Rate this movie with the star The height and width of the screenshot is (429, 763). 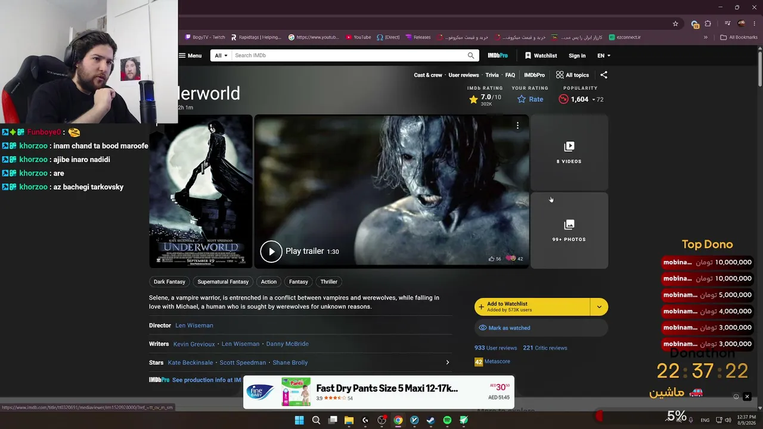coord(530,100)
